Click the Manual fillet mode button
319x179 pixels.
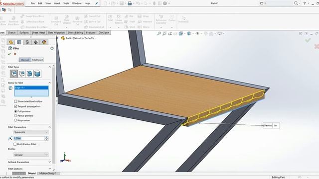click(25, 60)
